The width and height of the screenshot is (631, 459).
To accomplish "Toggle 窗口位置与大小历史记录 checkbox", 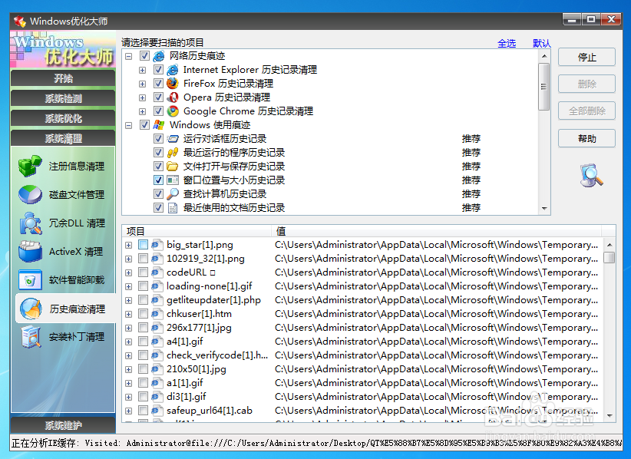I will pos(159,180).
